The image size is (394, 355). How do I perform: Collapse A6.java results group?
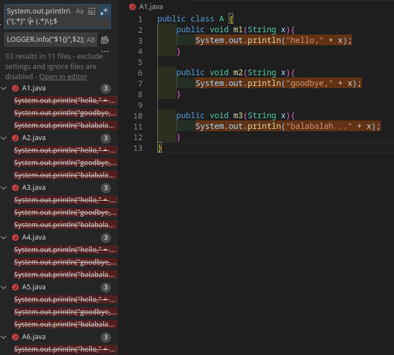(4, 337)
